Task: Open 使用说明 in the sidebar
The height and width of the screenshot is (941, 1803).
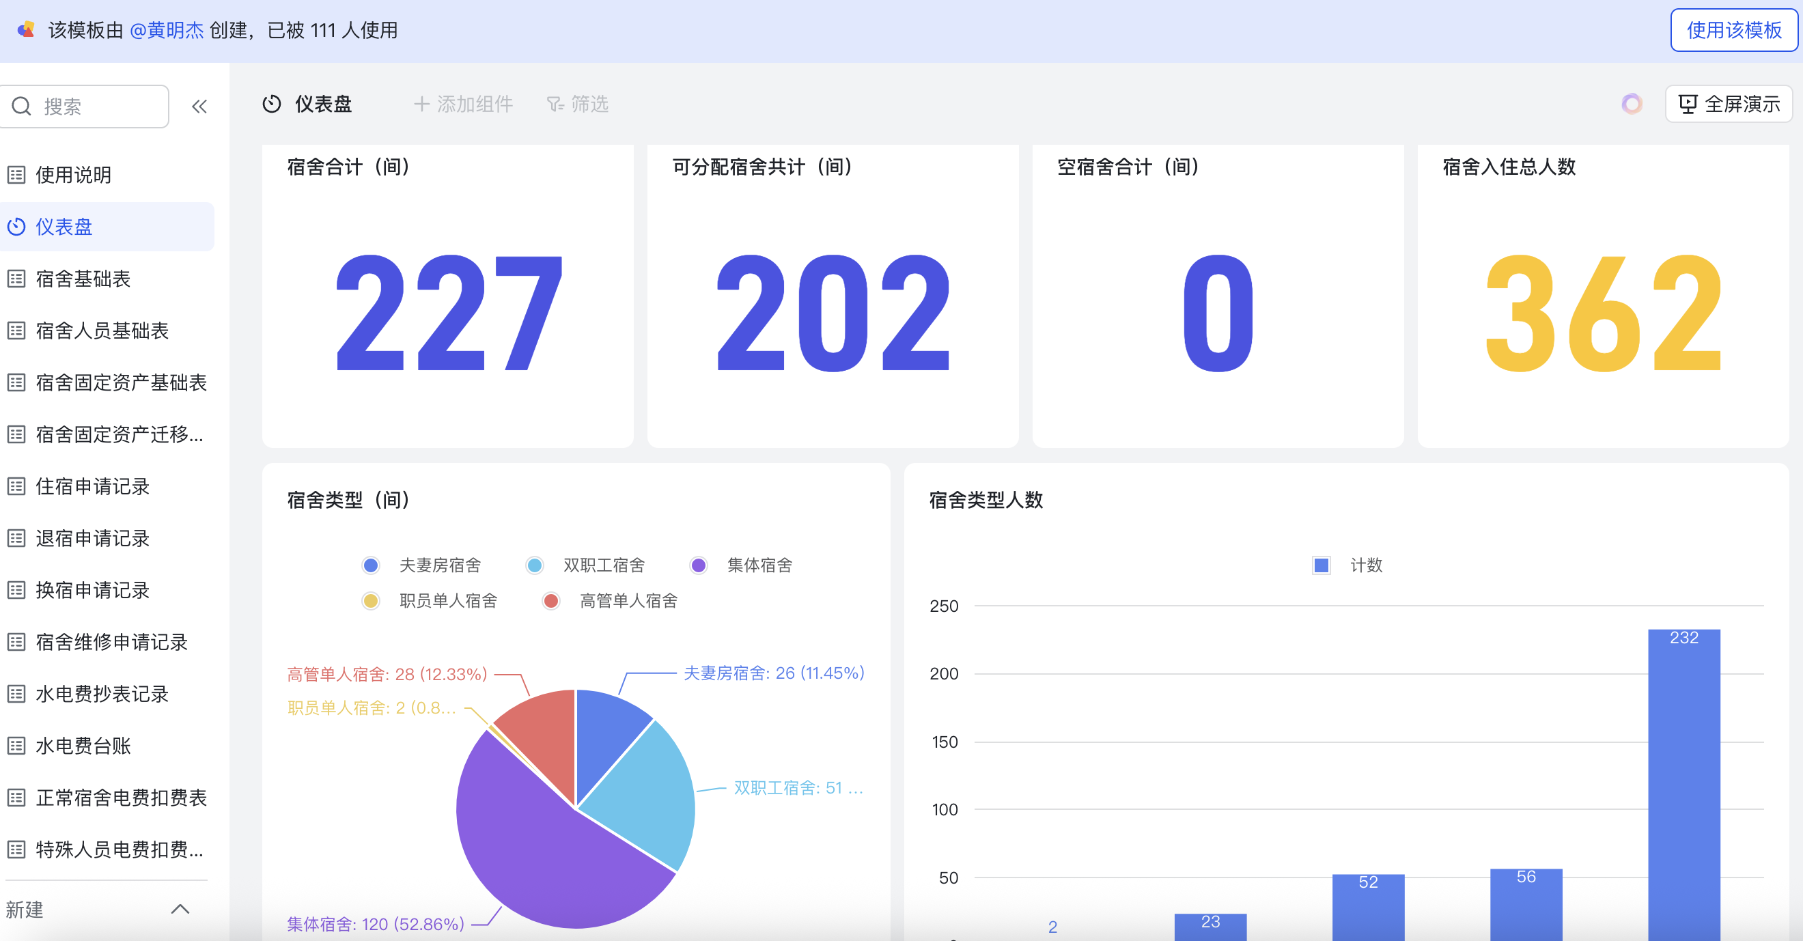Action: tap(74, 175)
